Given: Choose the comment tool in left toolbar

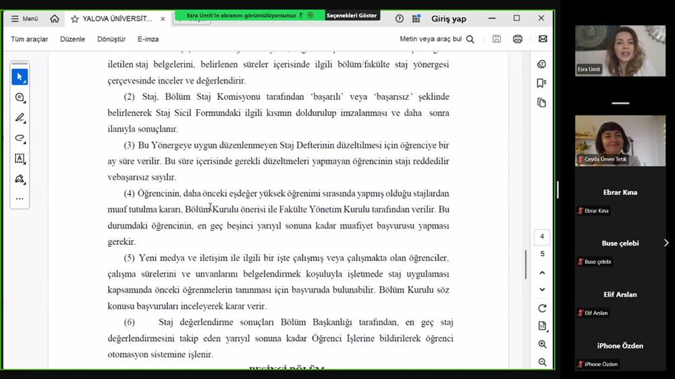Looking at the screenshot, I should [x=20, y=98].
